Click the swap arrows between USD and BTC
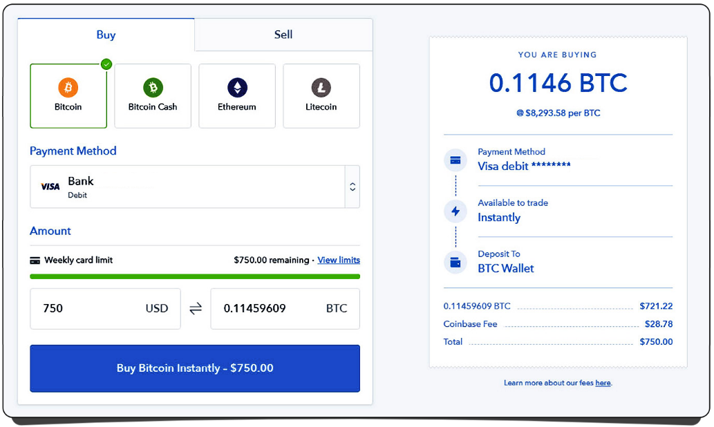Screen dimensions: 714x427 tap(196, 309)
